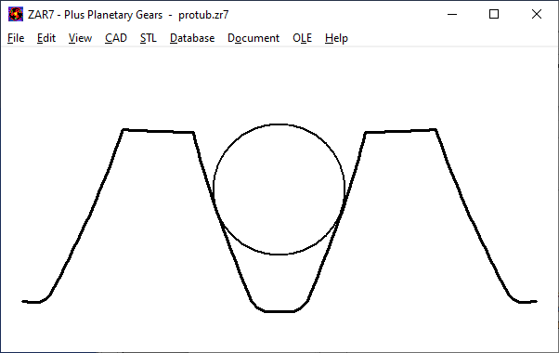Open the STL menu
559x353 pixels.
[149, 38]
